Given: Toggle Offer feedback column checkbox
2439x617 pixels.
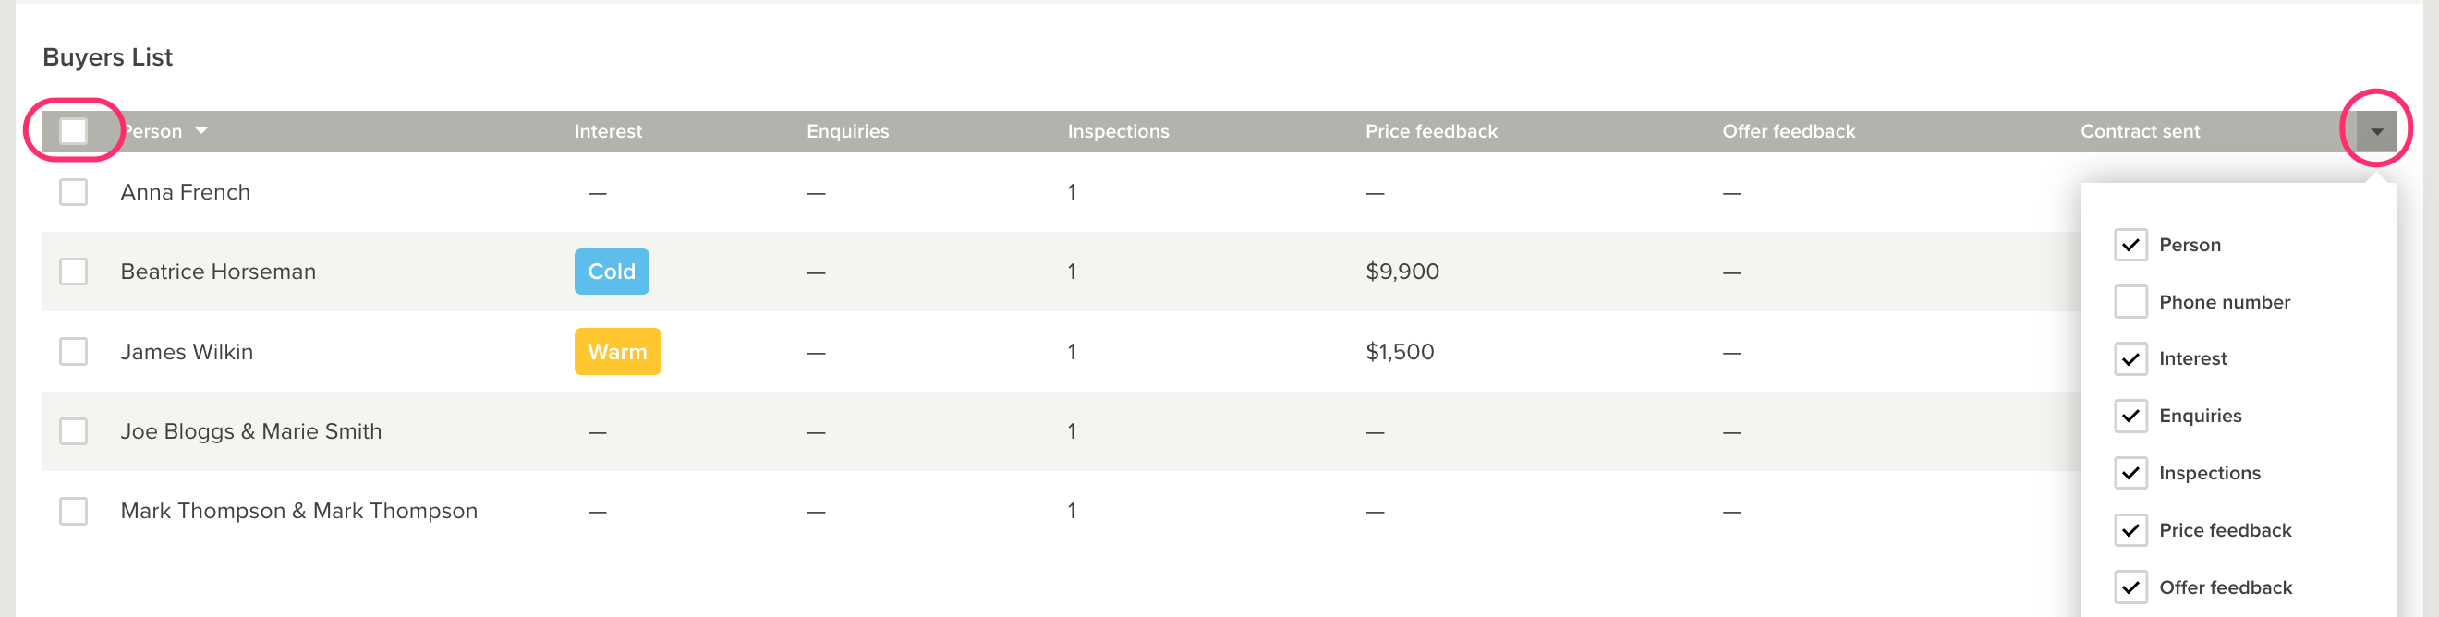Looking at the screenshot, I should [x=2130, y=587].
